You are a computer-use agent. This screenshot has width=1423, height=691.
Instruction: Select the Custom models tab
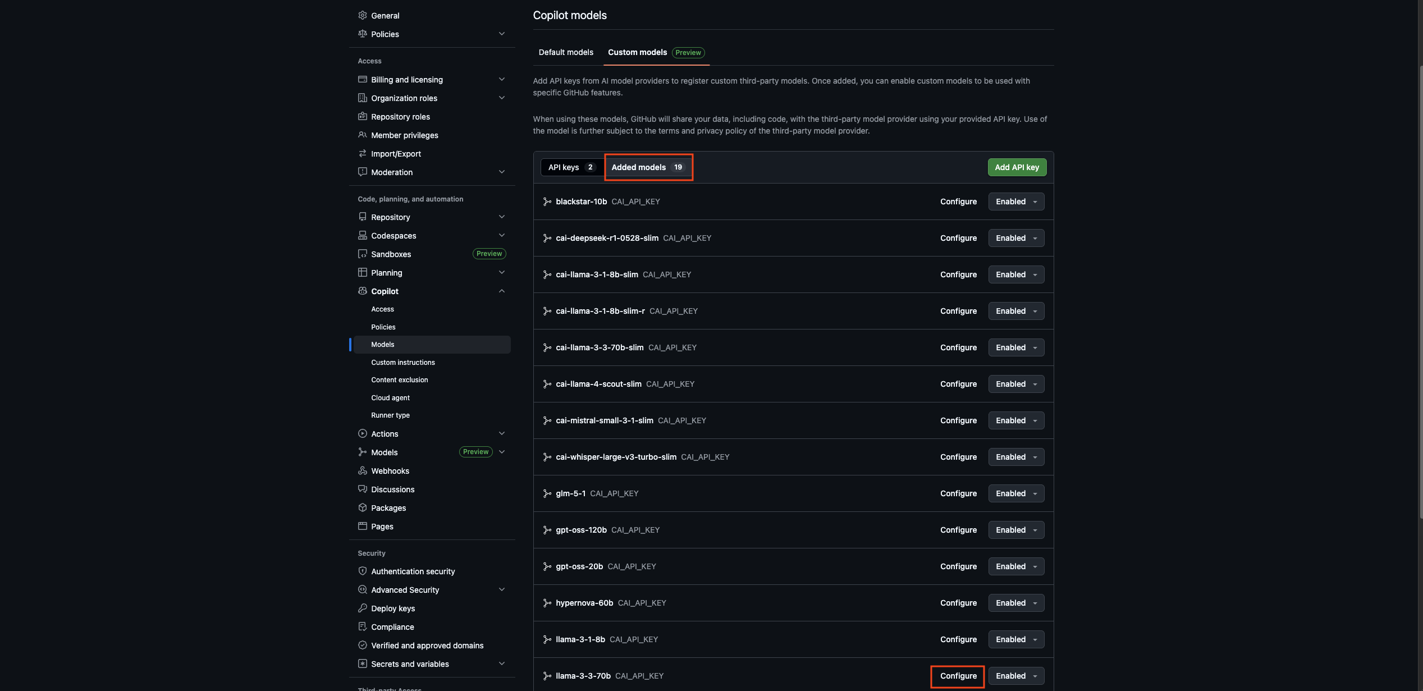(656, 52)
